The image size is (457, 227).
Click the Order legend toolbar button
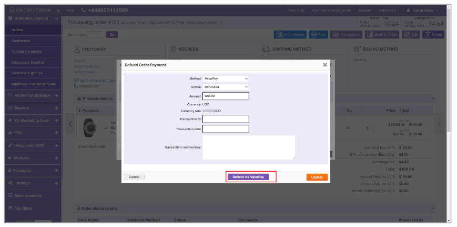tap(290, 34)
